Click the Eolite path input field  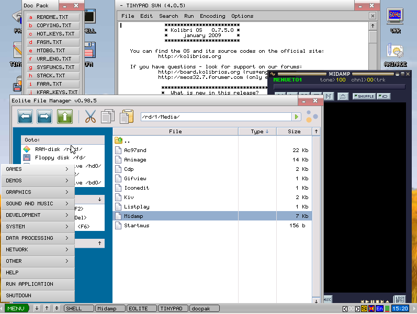pyautogui.click(x=216, y=117)
